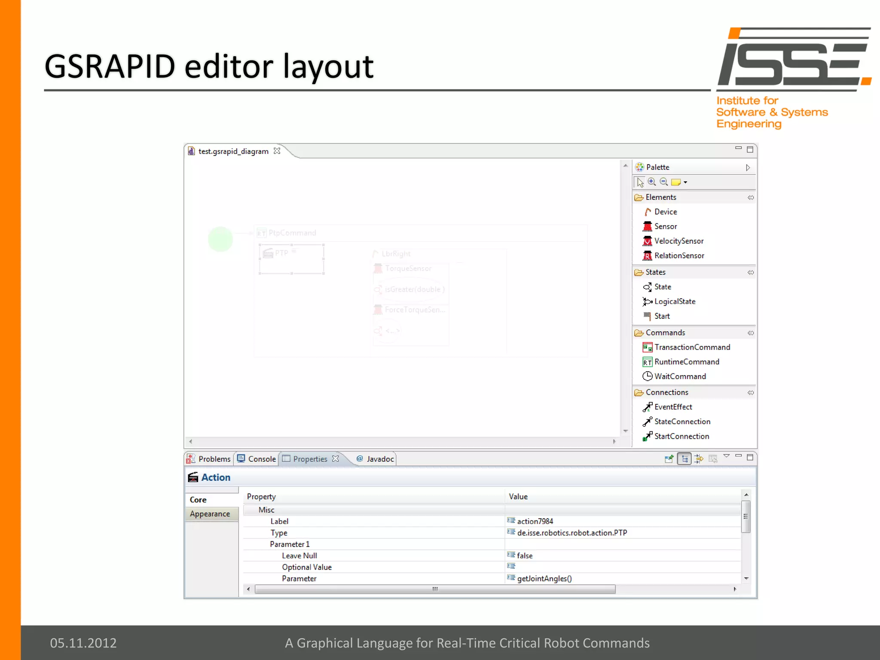Close the Properties view tab
880x660 pixels.
[x=336, y=458]
